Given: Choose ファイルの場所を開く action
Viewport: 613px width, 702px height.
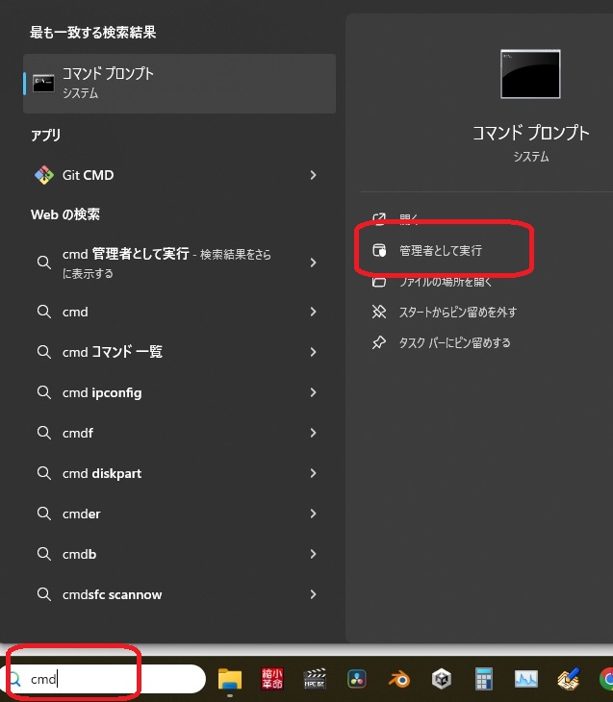Looking at the screenshot, I should click(446, 282).
